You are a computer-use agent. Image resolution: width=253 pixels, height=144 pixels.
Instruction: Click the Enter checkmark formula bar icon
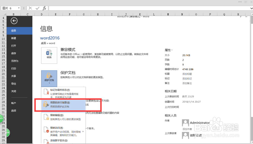coord(37,8)
